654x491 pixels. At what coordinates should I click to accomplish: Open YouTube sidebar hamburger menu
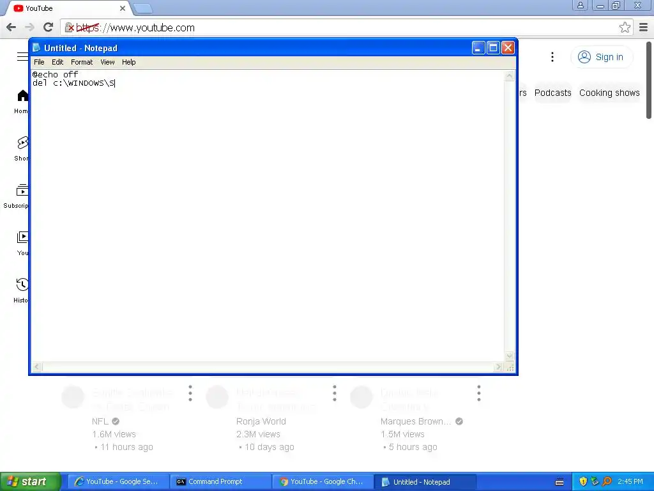pyautogui.click(x=22, y=57)
